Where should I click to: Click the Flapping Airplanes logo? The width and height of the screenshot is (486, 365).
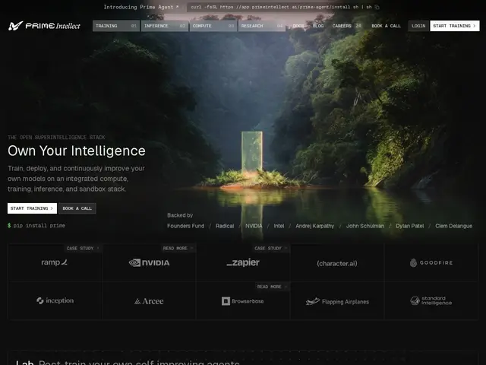337,301
